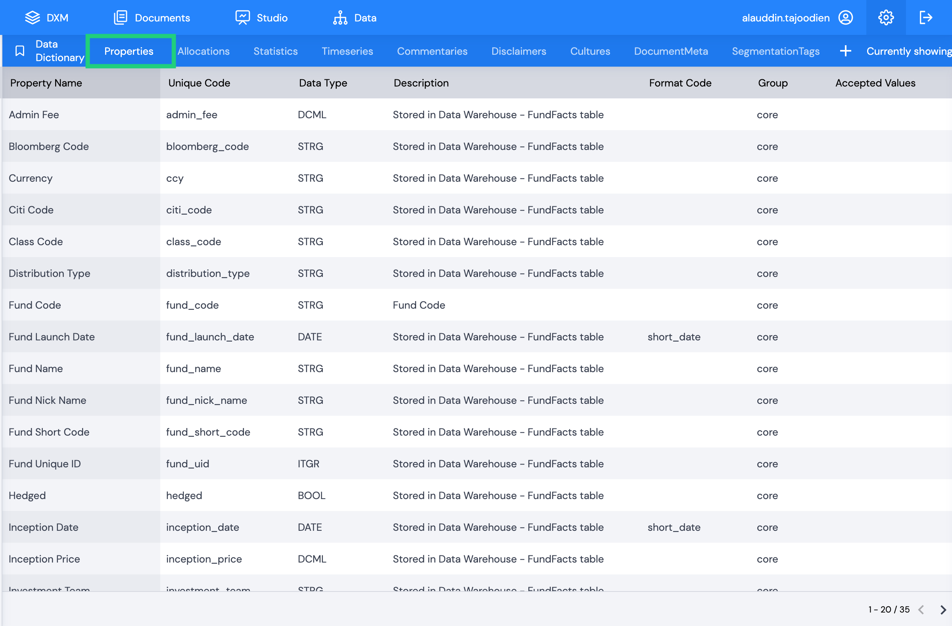Click short_date format for Inception Date
The width and height of the screenshot is (952, 626).
674,528
